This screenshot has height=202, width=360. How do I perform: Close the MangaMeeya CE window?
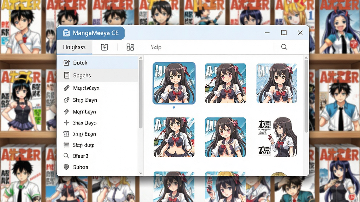pyautogui.click(x=300, y=33)
